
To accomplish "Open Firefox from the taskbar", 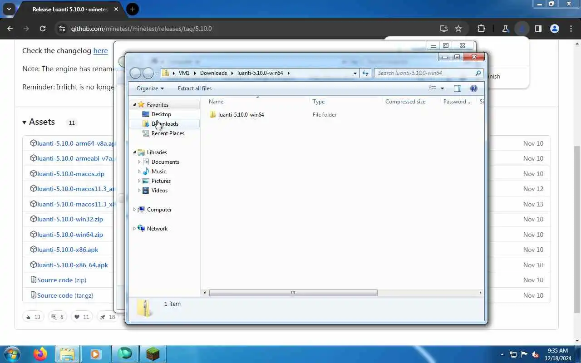I will tap(40, 354).
